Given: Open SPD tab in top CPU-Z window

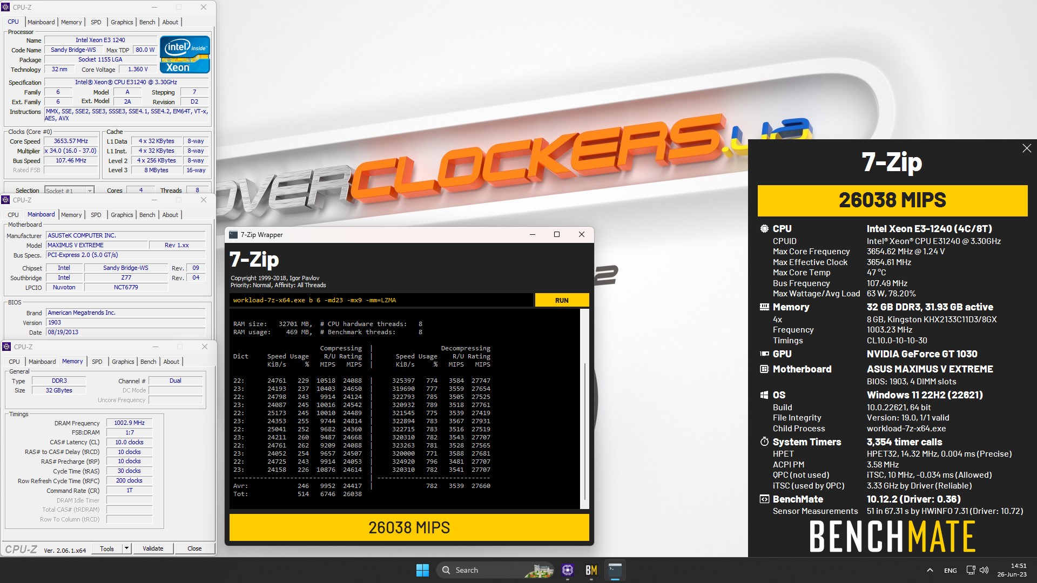Looking at the screenshot, I should pos(96,22).
